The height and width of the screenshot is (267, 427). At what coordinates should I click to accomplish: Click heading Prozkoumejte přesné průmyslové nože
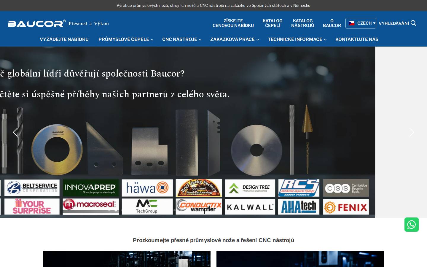click(x=213, y=240)
